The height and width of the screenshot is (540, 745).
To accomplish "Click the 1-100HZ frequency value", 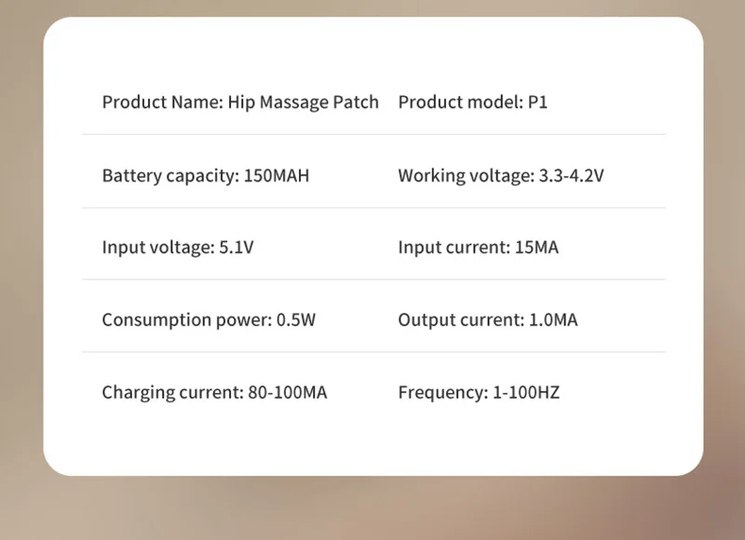I will click(526, 393).
